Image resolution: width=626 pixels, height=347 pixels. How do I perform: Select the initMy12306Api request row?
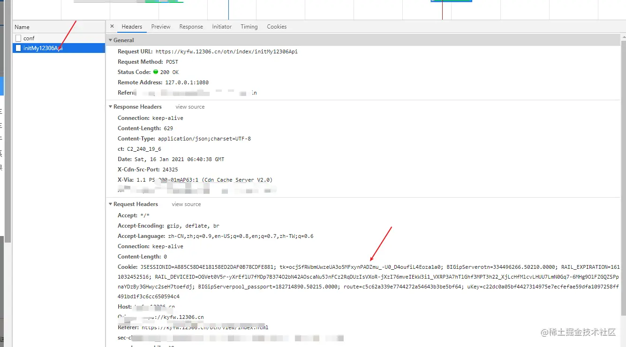tap(59, 48)
